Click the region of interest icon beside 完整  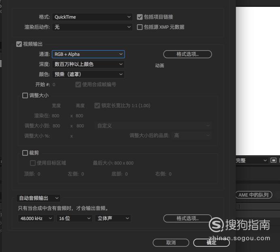(x=274, y=160)
